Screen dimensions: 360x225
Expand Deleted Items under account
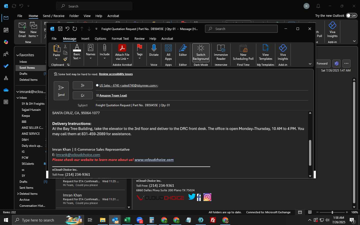pyautogui.click(x=18, y=194)
